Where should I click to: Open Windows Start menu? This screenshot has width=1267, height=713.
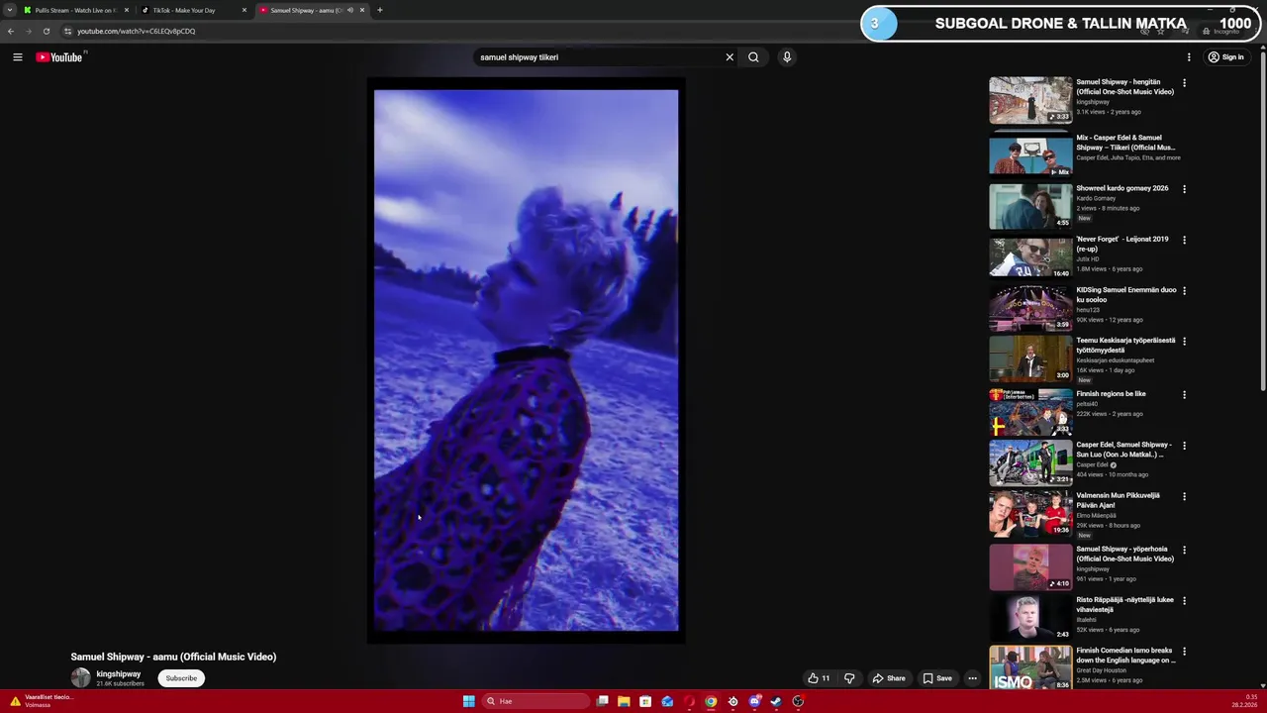pyautogui.click(x=468, y=701)
